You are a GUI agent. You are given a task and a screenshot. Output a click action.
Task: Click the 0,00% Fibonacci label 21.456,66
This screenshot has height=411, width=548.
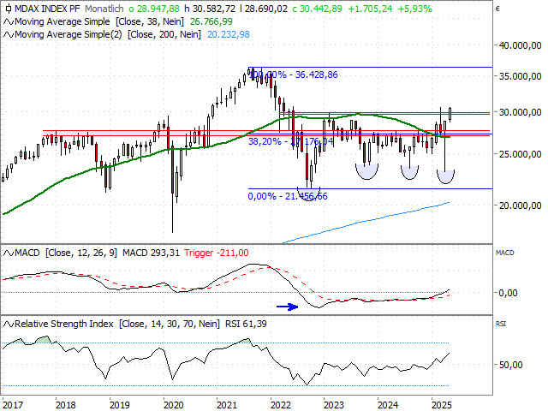click(x=288, y=196)
